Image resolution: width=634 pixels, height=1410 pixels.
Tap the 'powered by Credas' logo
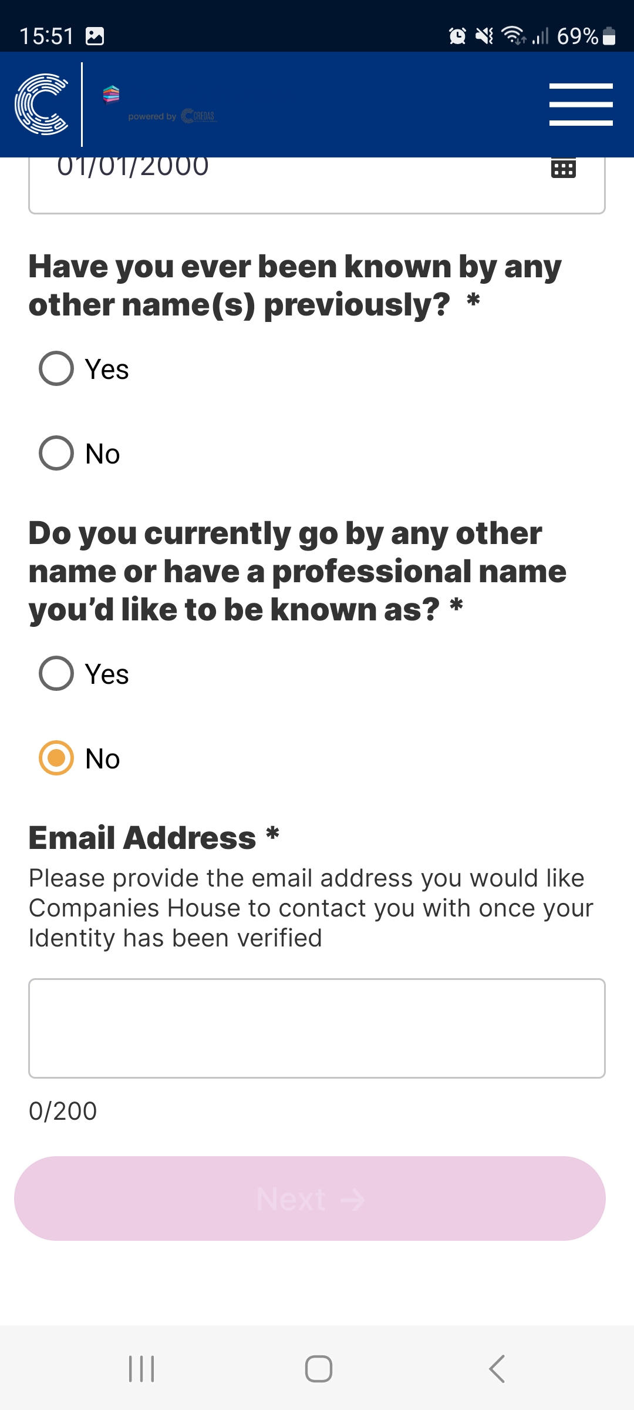(173, 116)
